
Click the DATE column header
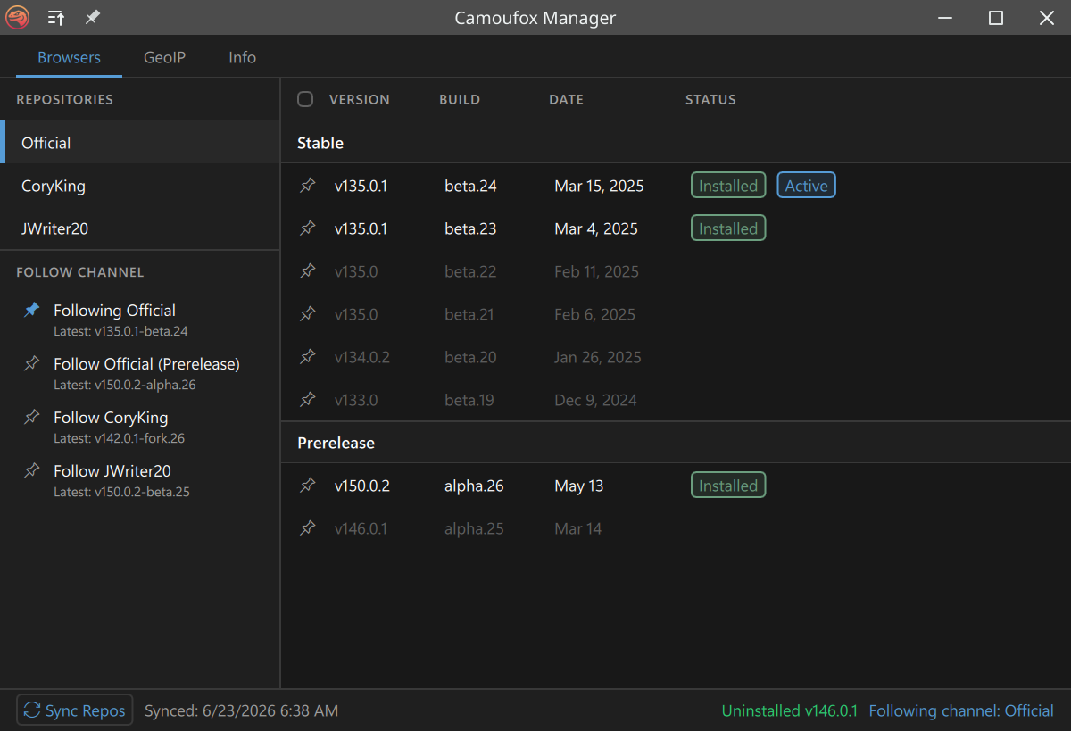click(566, 99)
